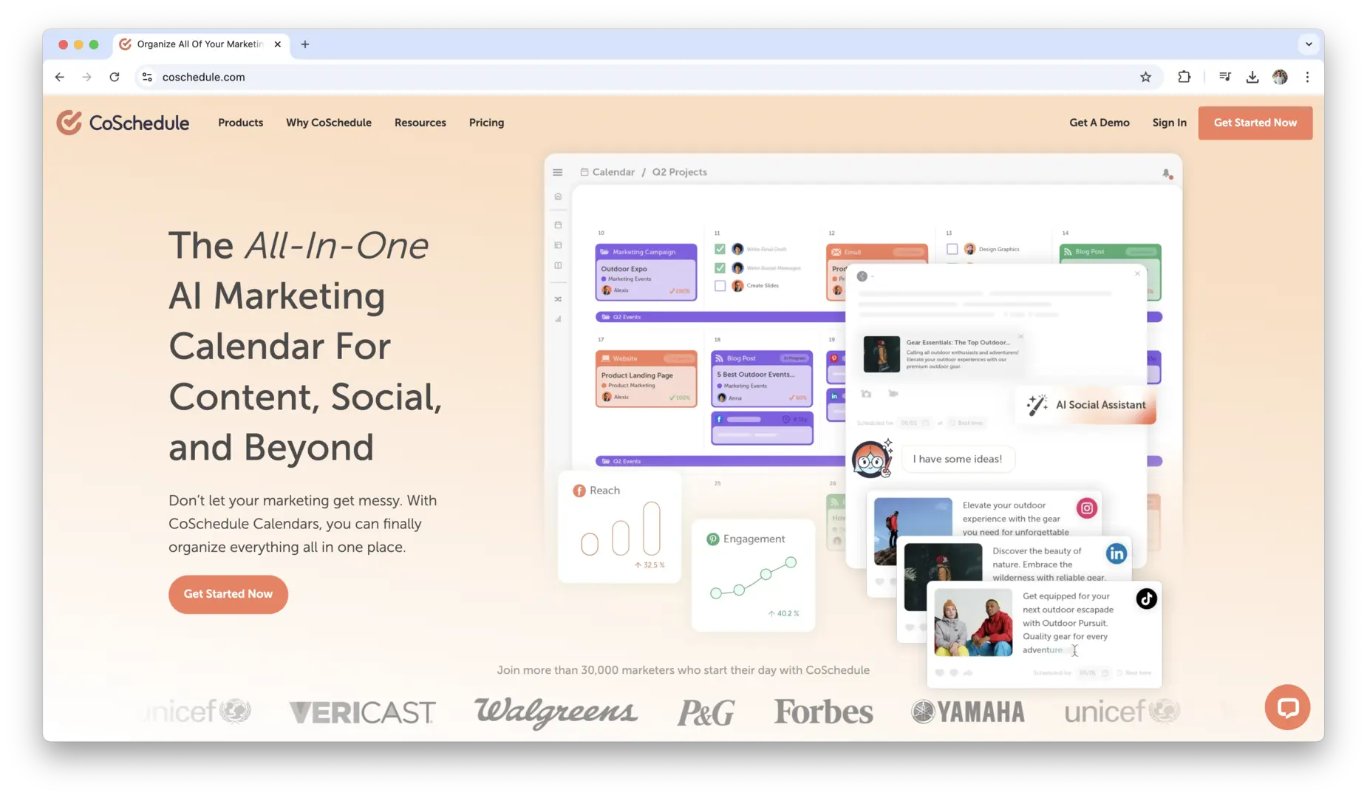
Task: Open the media controls icon
Action: [x=1225, y=77]
